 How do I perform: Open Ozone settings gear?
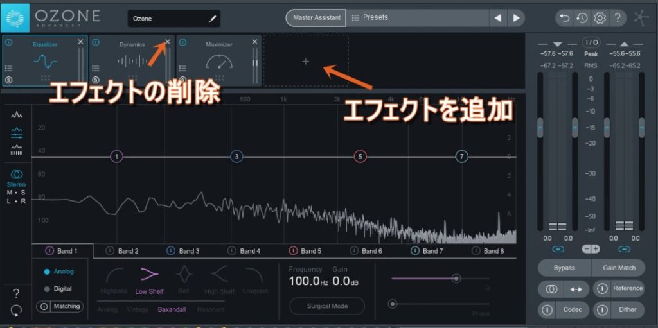600,18
